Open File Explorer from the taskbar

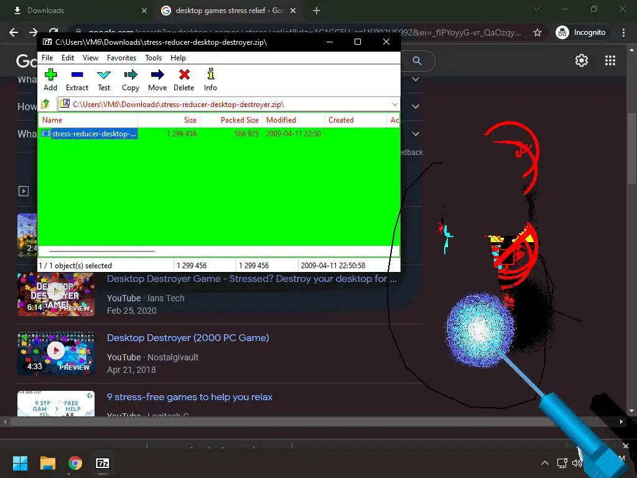click(47, 463)
